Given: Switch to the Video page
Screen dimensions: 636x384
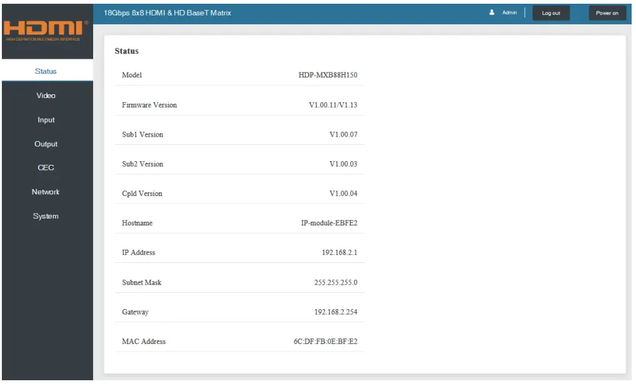Looking at the screenshot, I should pos(46,96).
